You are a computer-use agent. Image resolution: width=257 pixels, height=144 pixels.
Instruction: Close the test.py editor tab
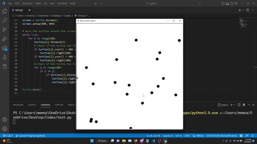click(29, 10)
